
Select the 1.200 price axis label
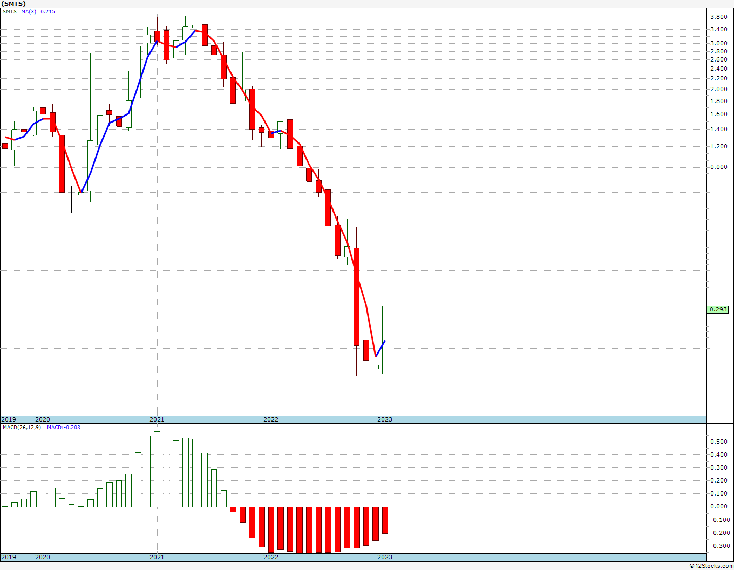718,146
